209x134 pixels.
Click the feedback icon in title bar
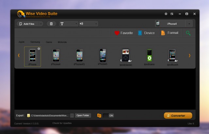[172, 14]
